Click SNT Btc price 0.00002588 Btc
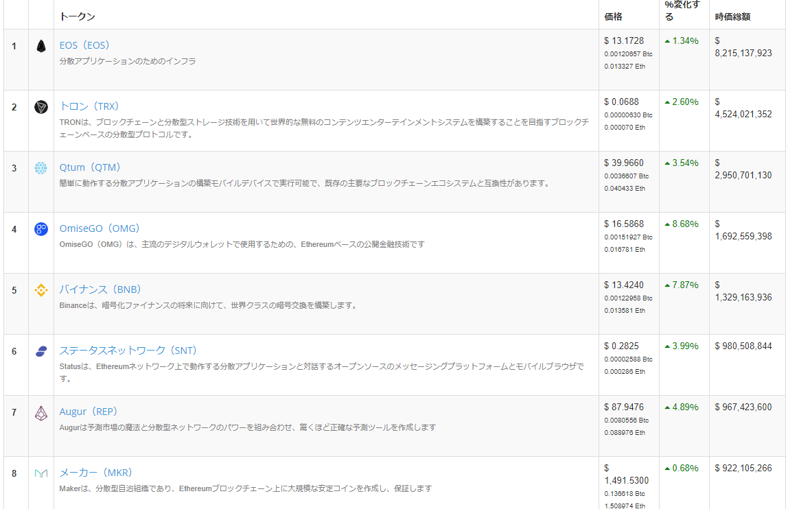The width and height of the screenshot is (788, 509). (628, 359)
